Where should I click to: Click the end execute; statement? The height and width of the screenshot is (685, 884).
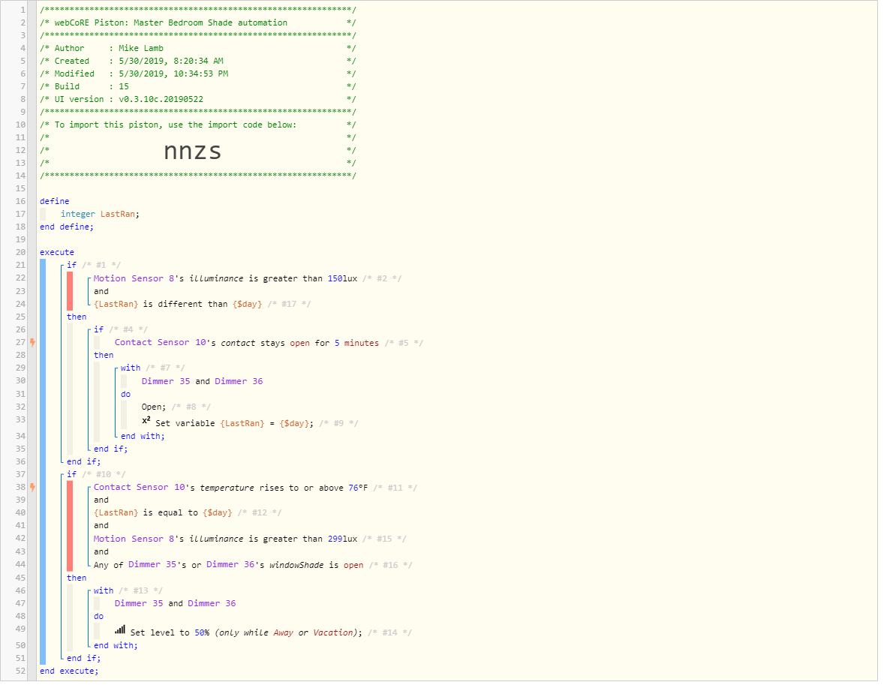(x=69, y=671)
